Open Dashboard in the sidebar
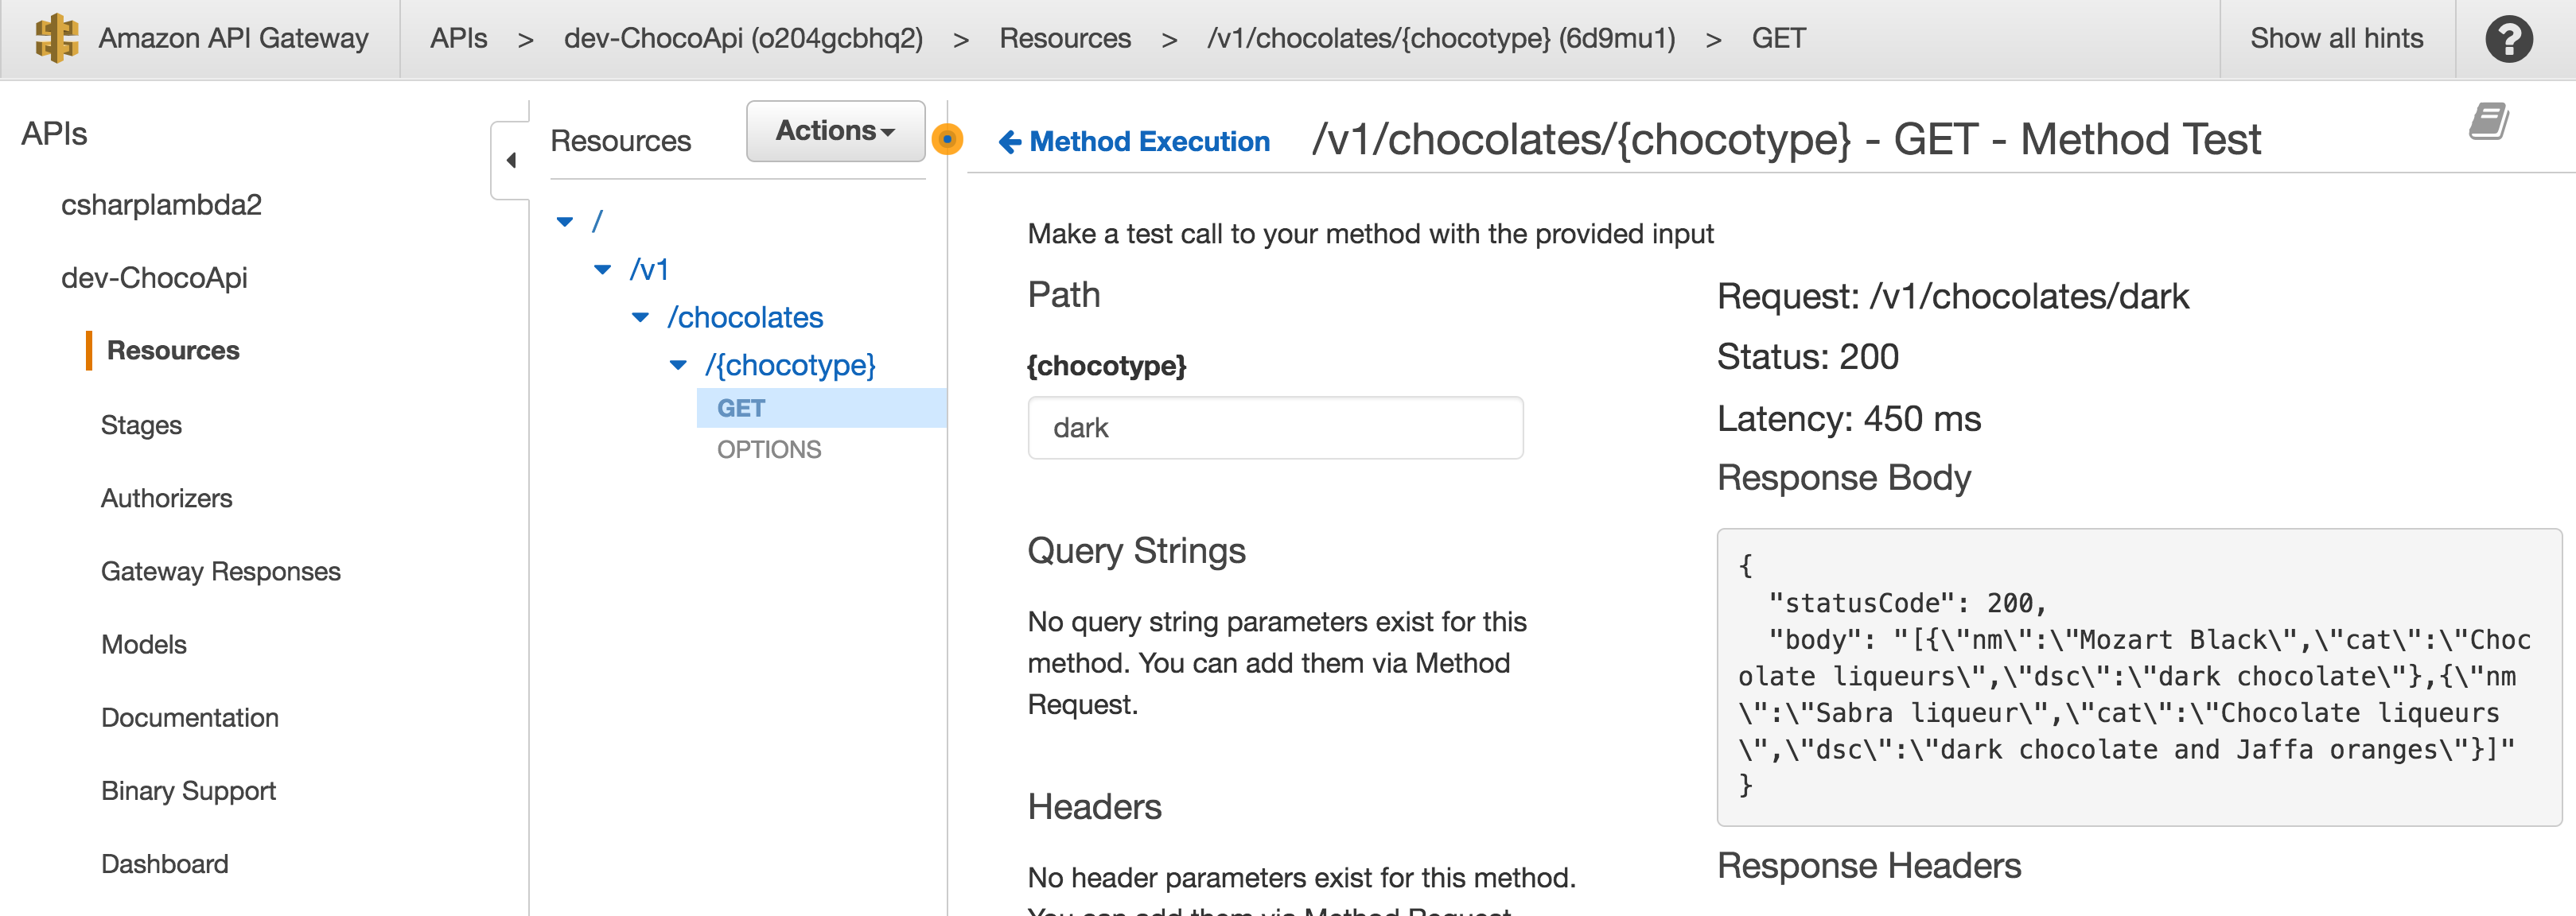The image size is (2576, 916). (x=165, y=864)
